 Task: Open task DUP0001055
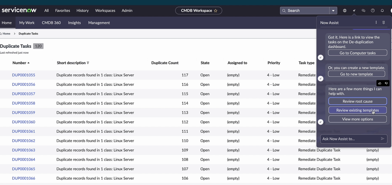click(24, 75)
